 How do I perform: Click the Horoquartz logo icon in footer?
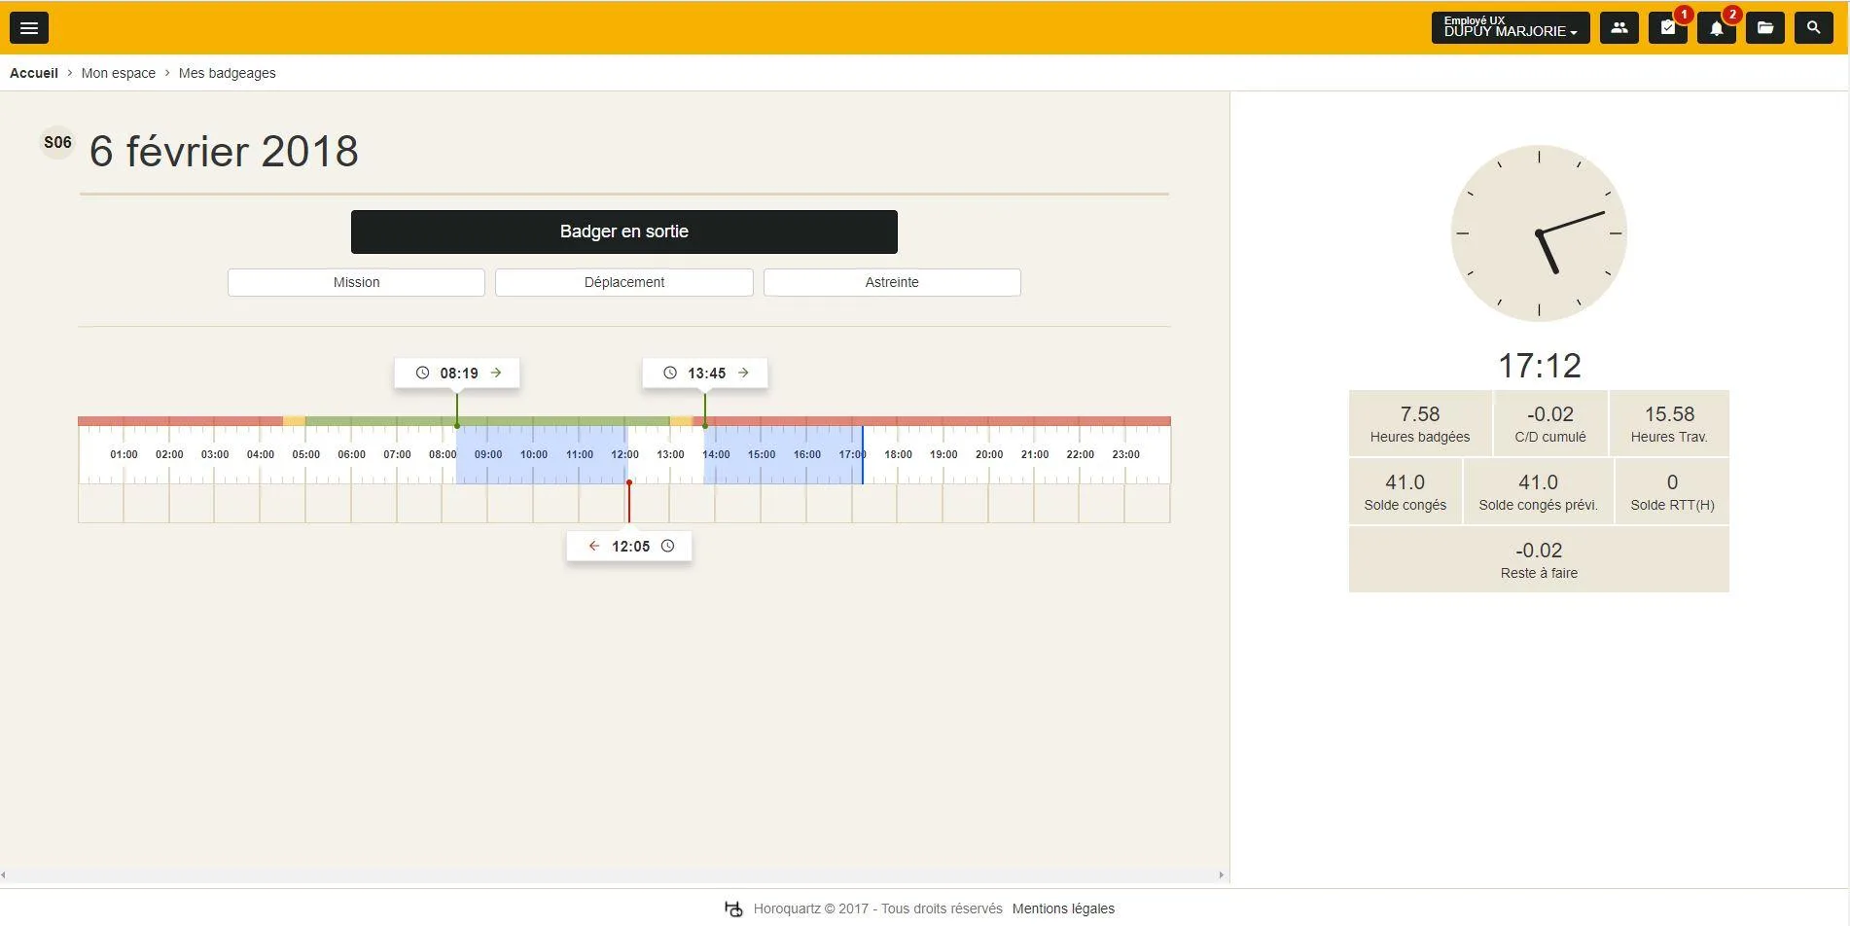coord(734,908)
